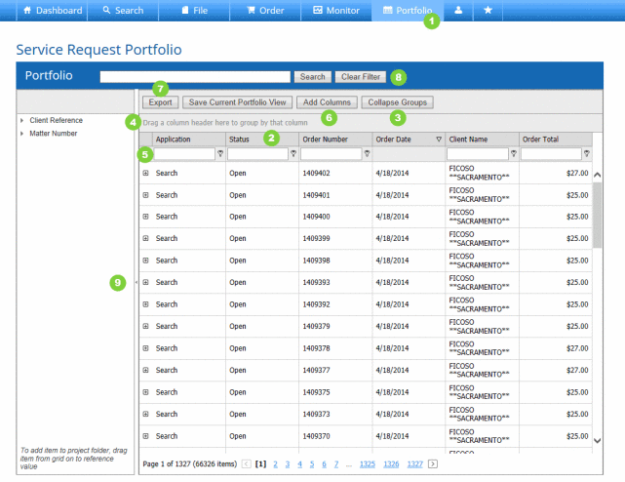Click the Client Name column header
The height and width of the screenshot is (482, 625).
pyautogui.click(x=483, y=140)
